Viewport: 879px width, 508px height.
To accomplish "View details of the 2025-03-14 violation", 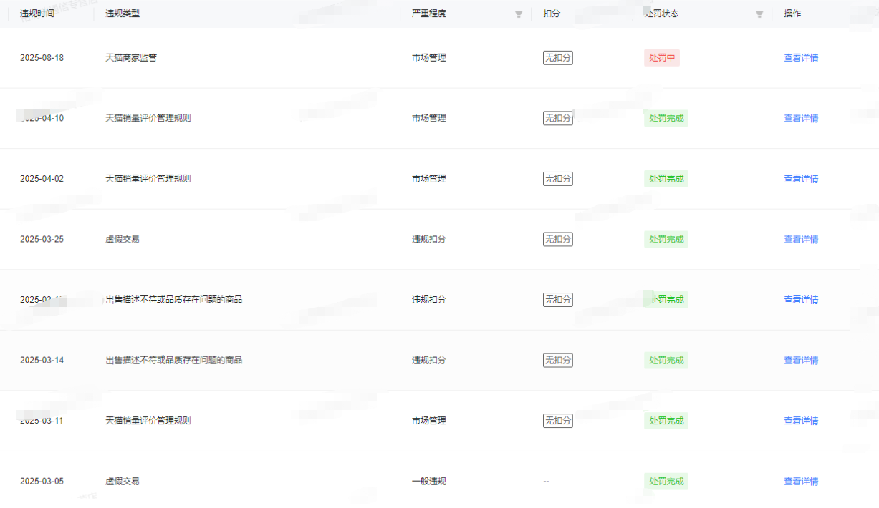I will 801,361.
